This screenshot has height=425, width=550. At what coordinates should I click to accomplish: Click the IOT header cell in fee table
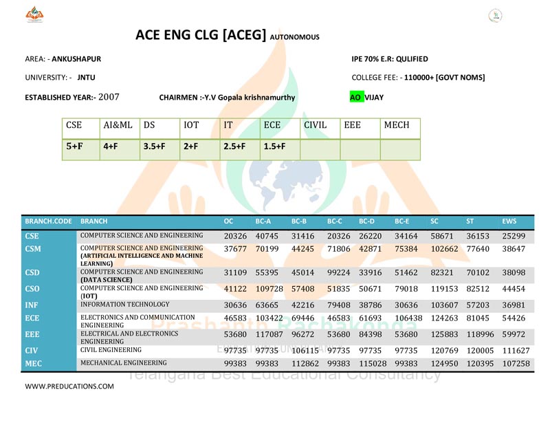[200, 129]
